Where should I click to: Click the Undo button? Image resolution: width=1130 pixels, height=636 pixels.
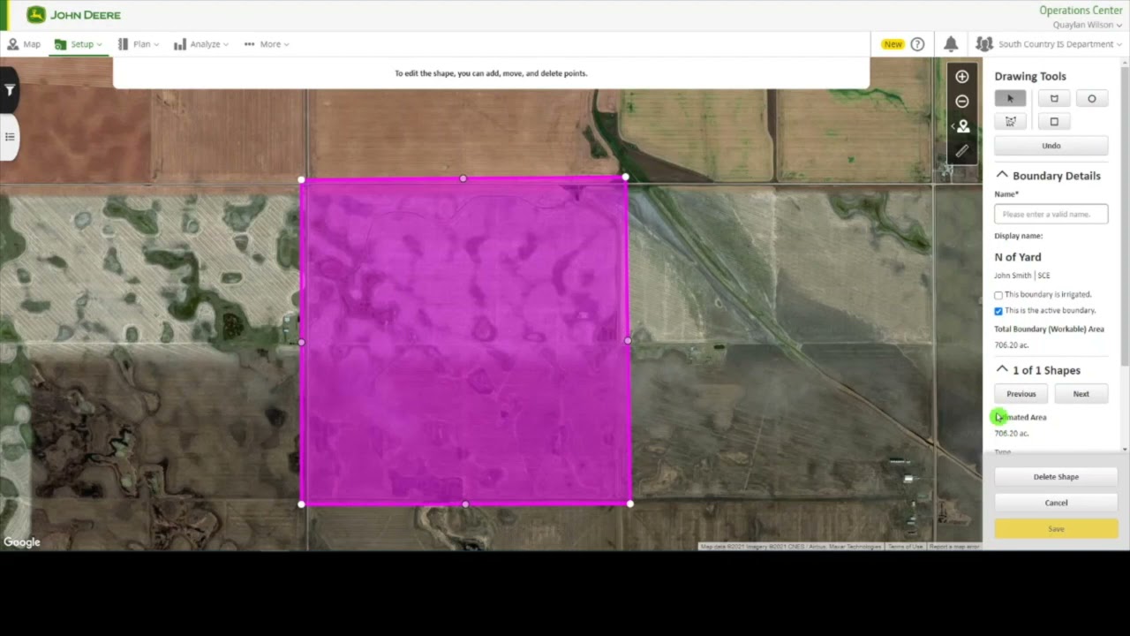coord(1051,146)
